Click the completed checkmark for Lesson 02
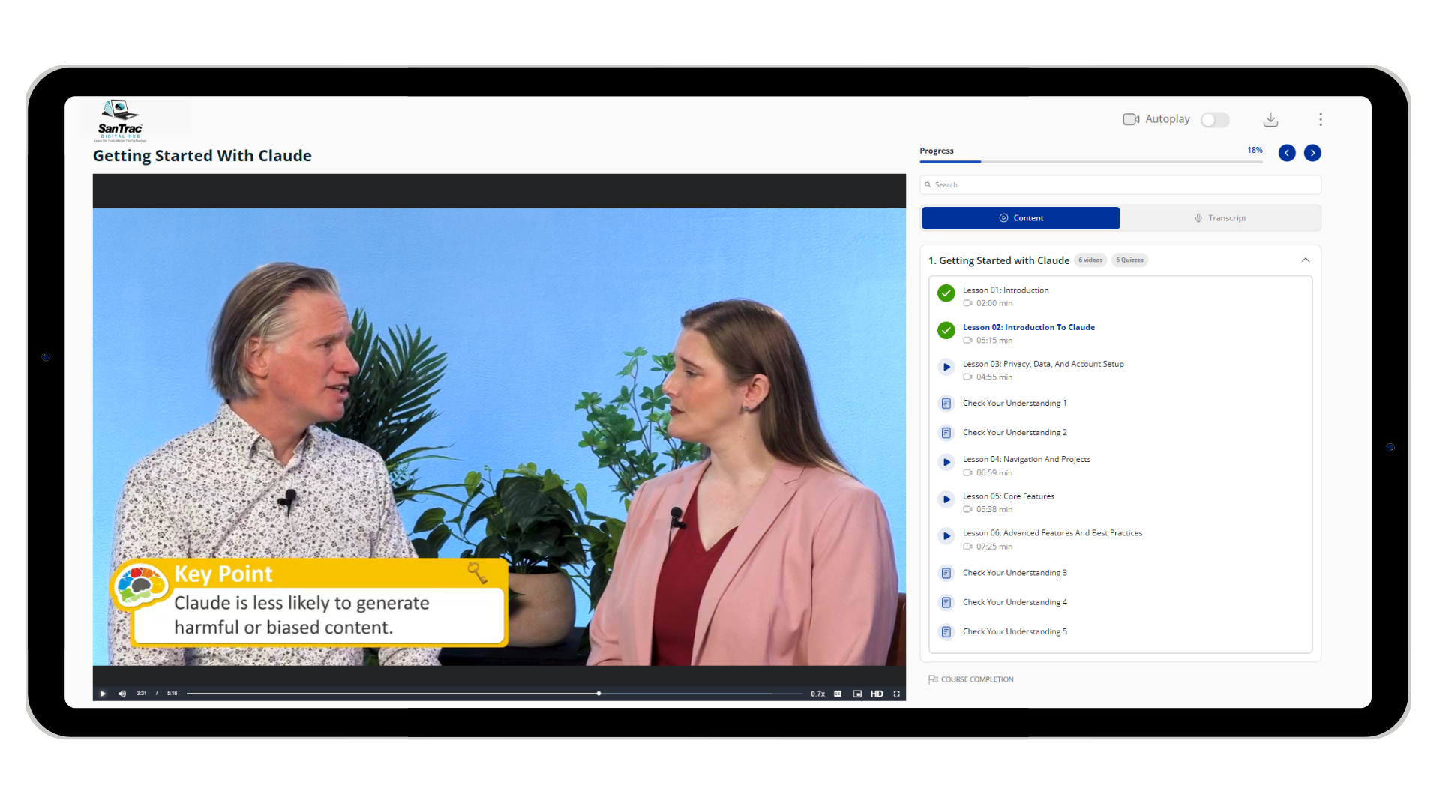1440x810 pixels. coord(946,330)
